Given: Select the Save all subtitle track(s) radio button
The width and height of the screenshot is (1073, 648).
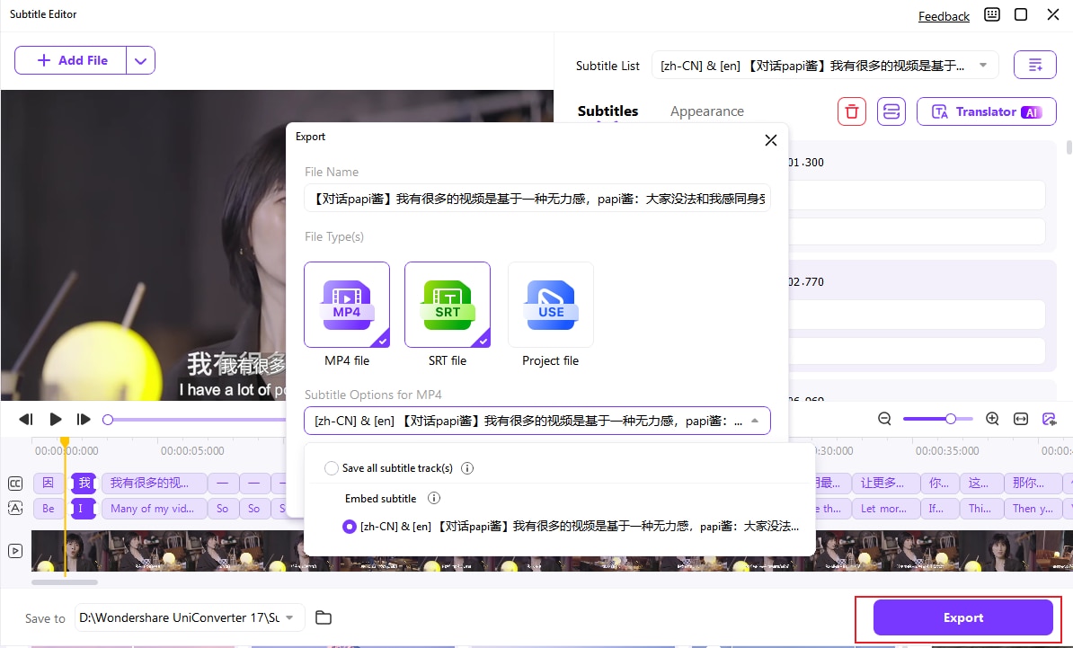Looking at the screenshot, I should (x=332, y=468).
